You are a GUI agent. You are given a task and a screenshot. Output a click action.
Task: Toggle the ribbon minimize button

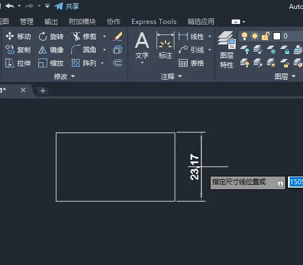pos(236,22)
